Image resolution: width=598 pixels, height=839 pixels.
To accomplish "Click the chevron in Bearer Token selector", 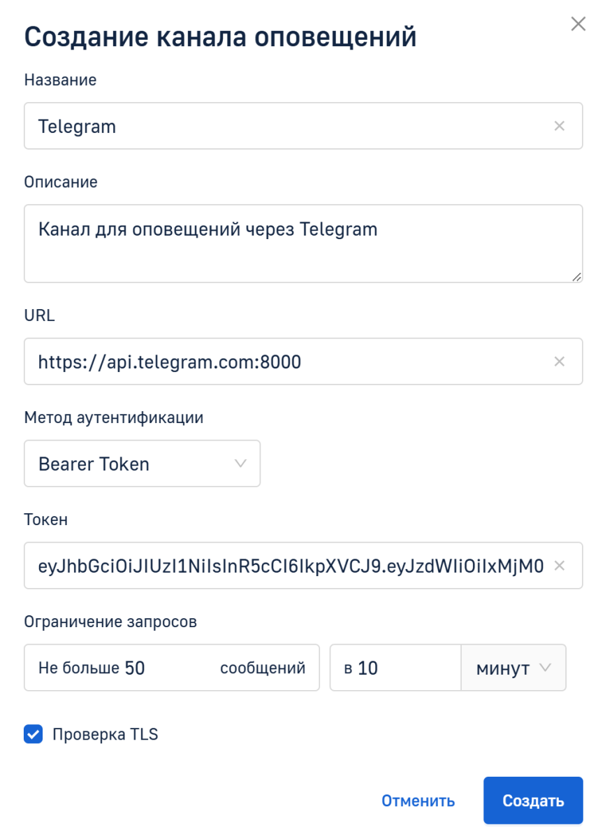I will coord(241,464).
